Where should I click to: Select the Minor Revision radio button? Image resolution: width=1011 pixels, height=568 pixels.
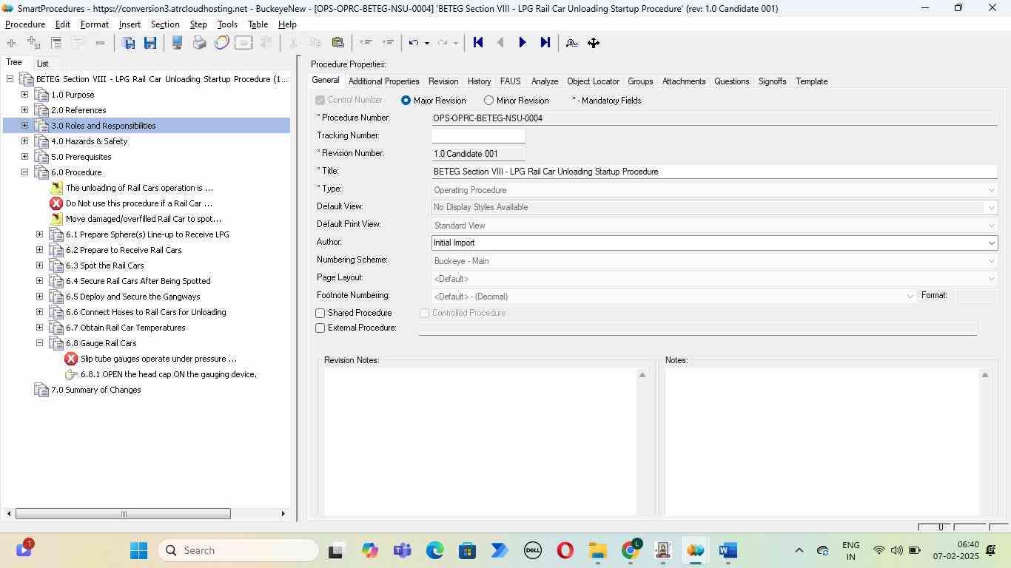tap(488, 101)
